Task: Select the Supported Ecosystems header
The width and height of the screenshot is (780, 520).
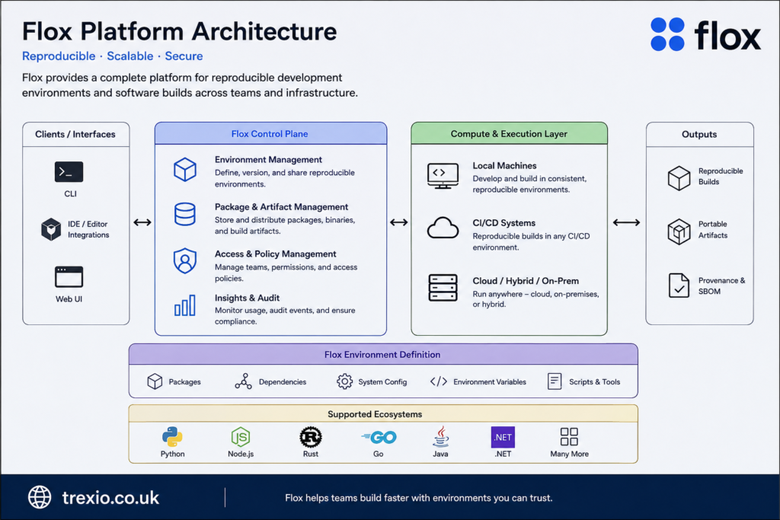Action: click(383, 413)
